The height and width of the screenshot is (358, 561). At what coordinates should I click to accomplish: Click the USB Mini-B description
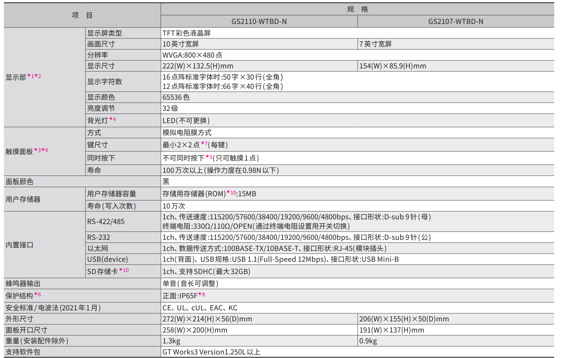pyautogui.click(x=280, y=259)
